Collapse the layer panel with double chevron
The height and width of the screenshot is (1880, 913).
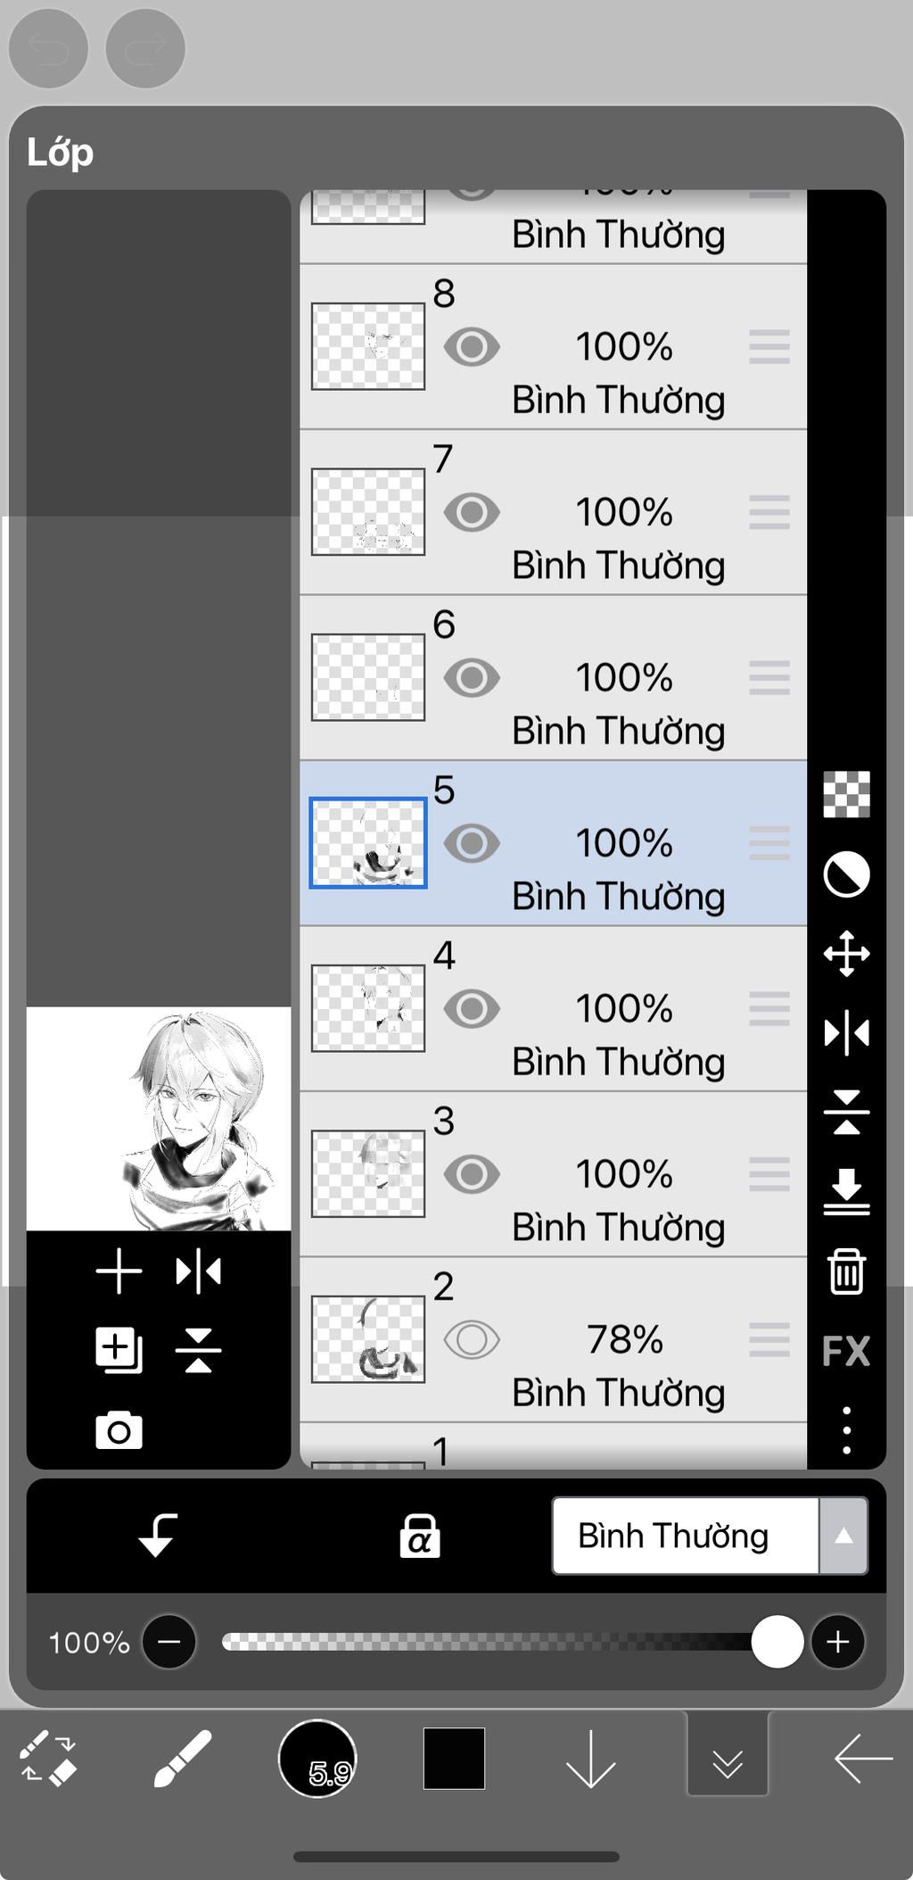point(728,1759)
